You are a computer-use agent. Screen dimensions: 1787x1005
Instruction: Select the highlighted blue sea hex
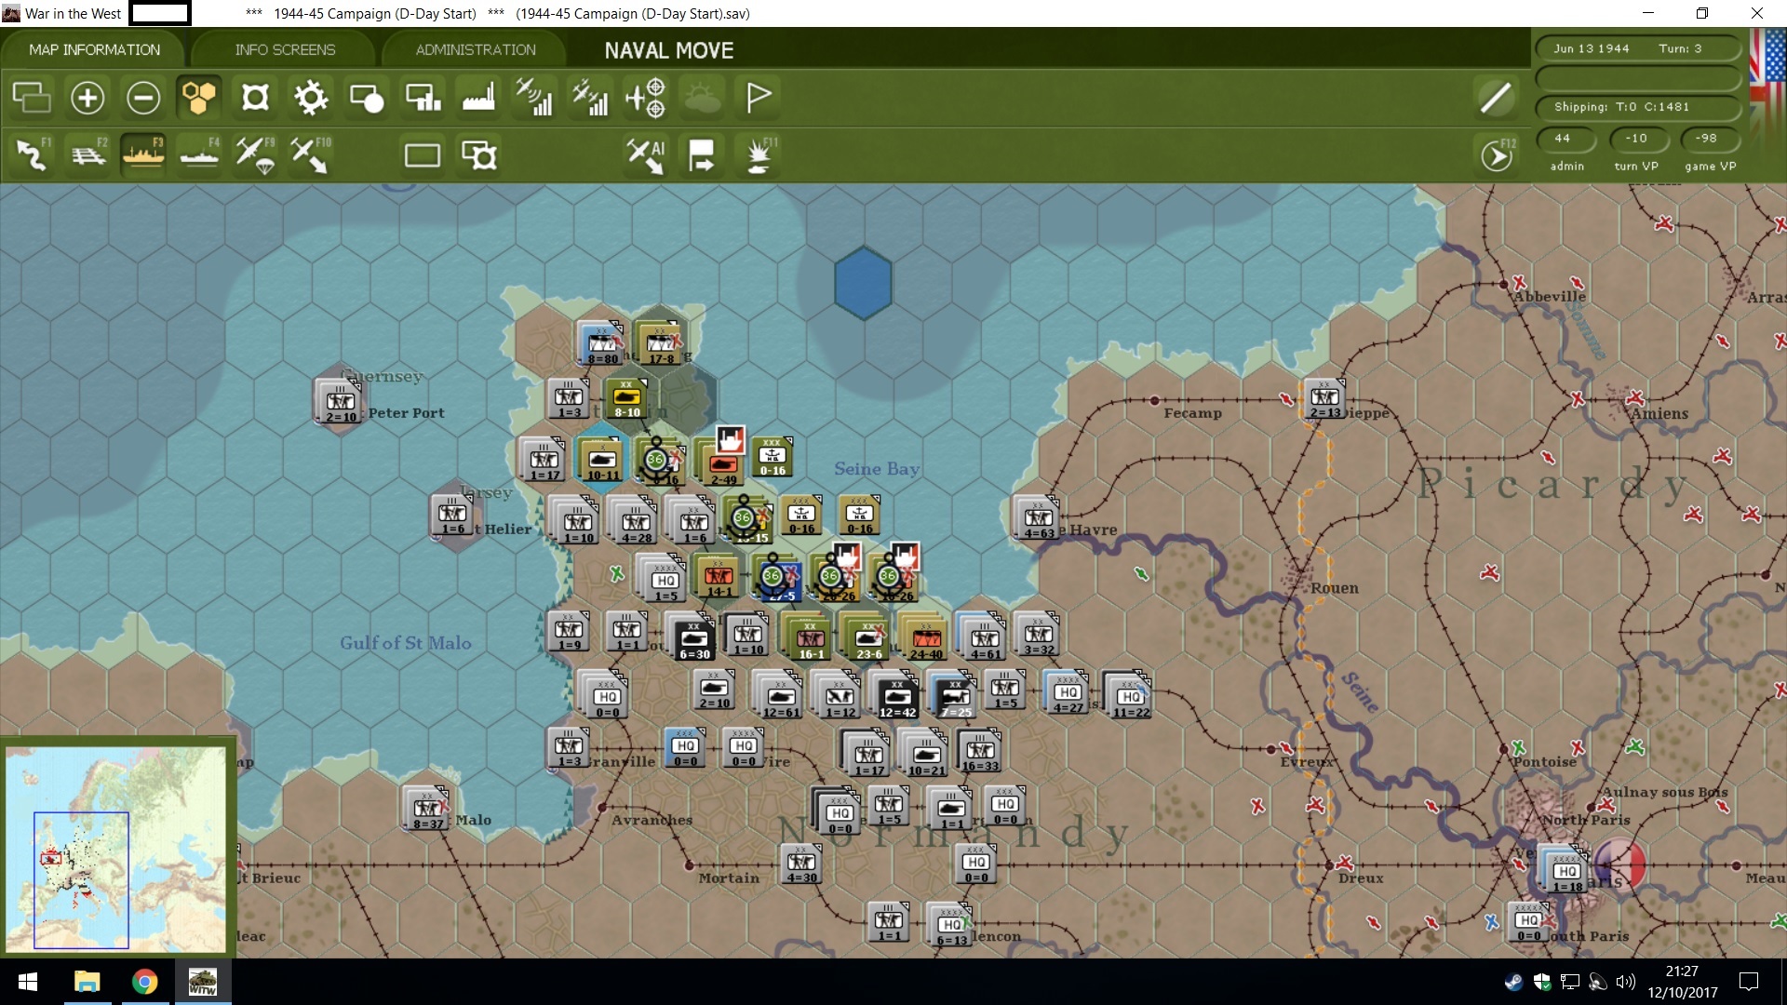pyautogui.click(x=863, y=283)
